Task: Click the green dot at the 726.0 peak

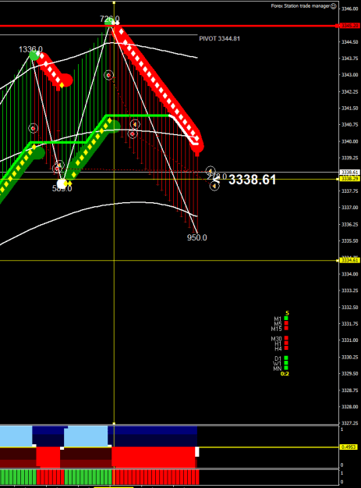Action: coord(109,22)
